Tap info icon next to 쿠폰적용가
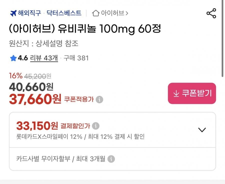This screenshot has height=184, width=225. pyautogui.click(x=99, y=99)
